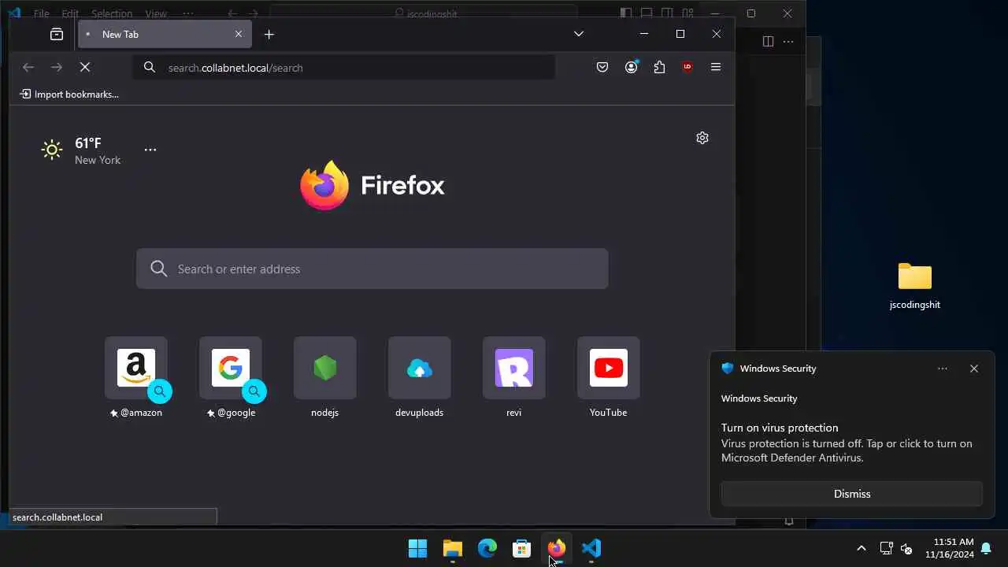Open Firefox View tab overview icon
Viewport: 1008px width, 567px height.
pyautogui.click(x=57, y=34)
